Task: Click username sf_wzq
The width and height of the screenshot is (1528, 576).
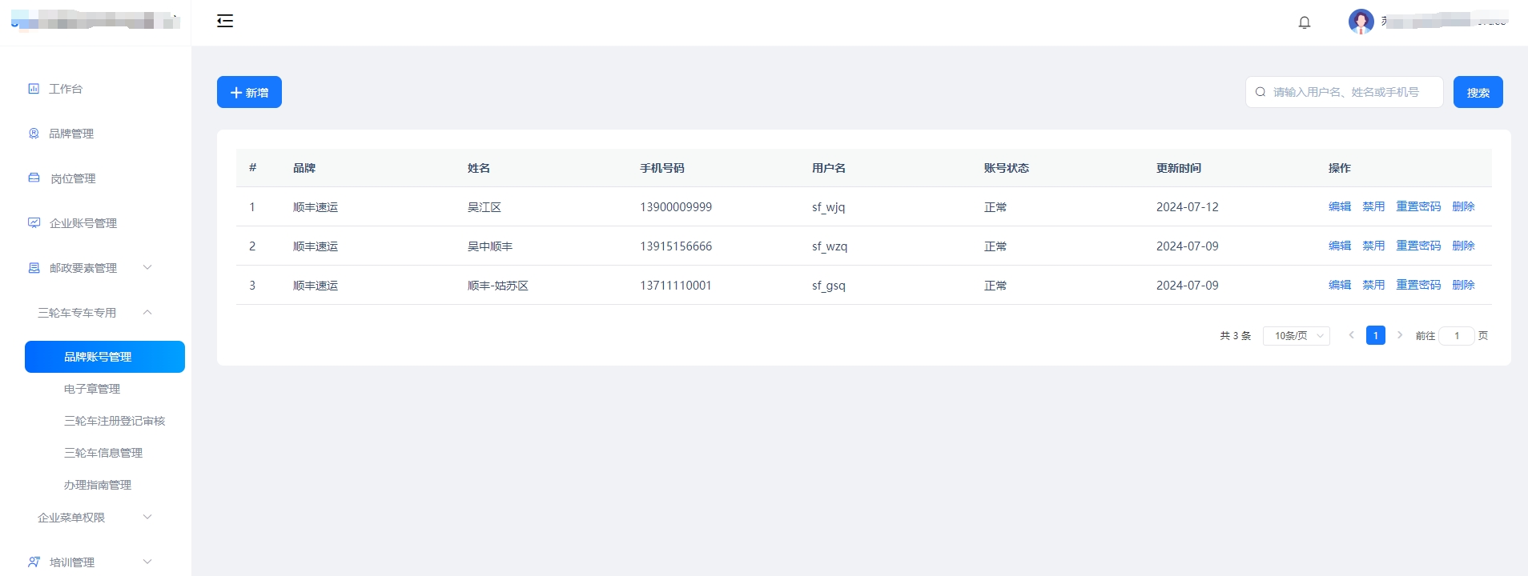Action: pos(830,246)
